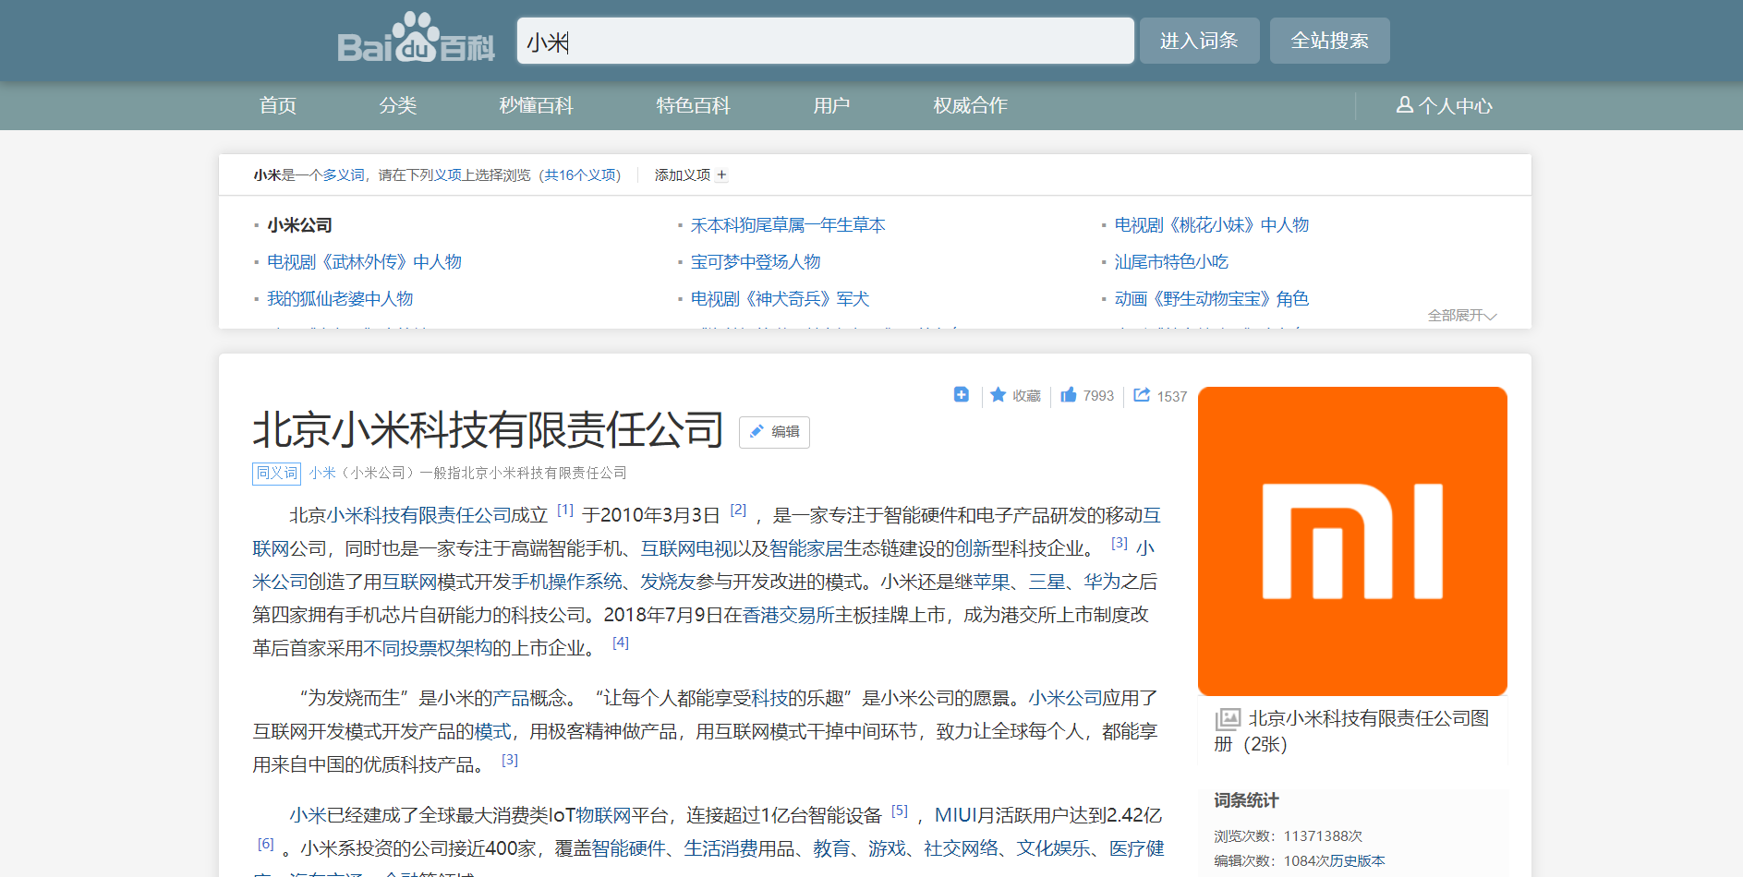This screenshot has height=877, width=1743.
Task: Open 电视剧《武林外传》中人物 entry
Action: click(x=364, y=261)
